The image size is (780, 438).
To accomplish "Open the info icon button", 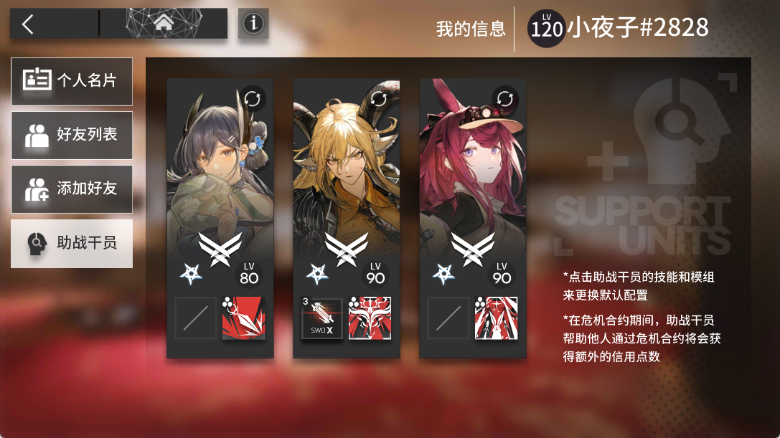I will (253, 23).
